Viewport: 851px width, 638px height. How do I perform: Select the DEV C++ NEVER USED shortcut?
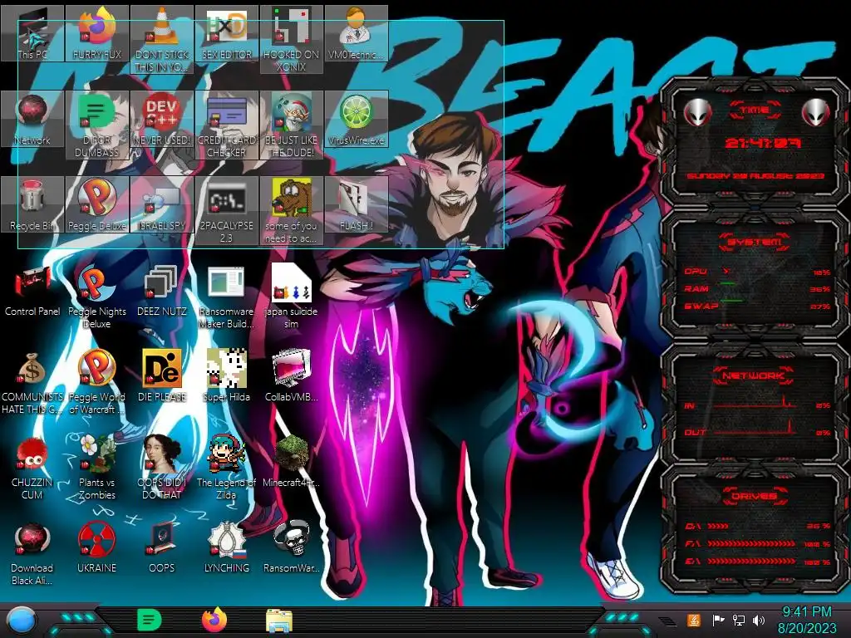[162, 120]
